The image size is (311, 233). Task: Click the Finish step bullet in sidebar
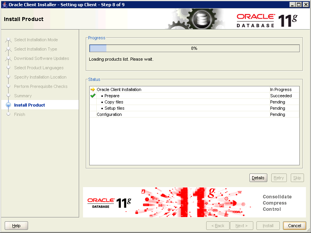tap(8, 114)
